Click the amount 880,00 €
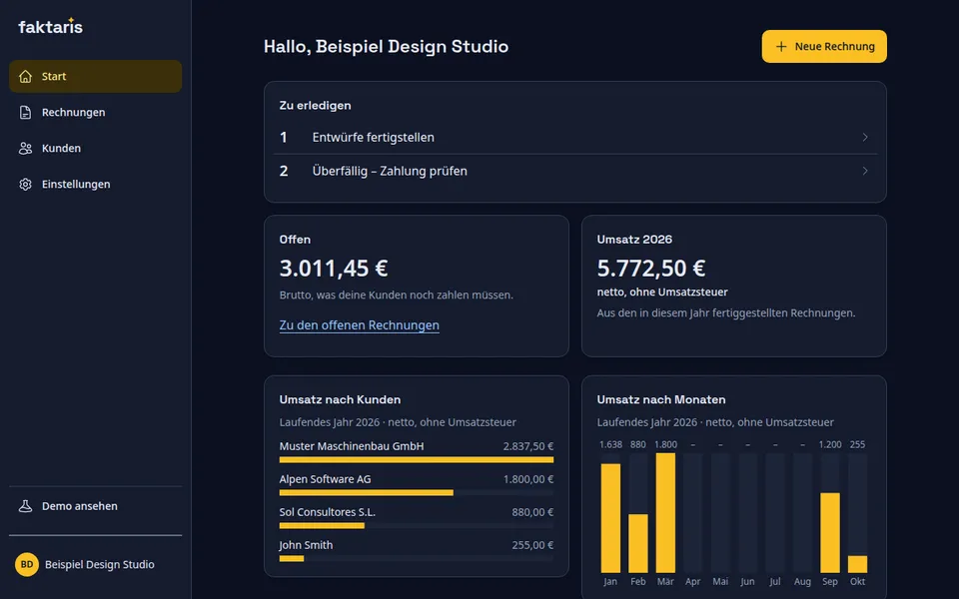Viewport: 959px width, 599px height. 532,512
